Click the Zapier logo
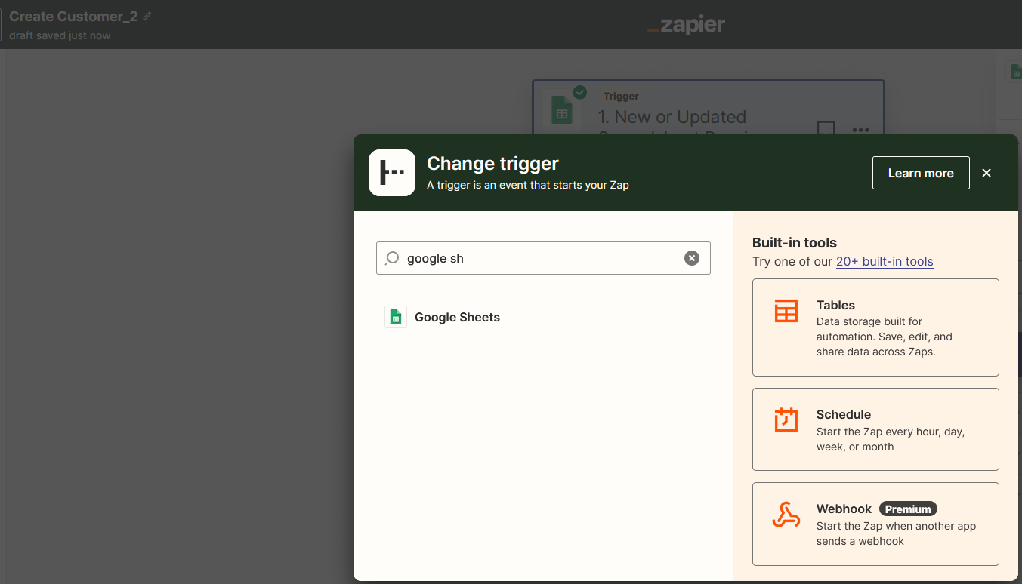 point(686,24)
